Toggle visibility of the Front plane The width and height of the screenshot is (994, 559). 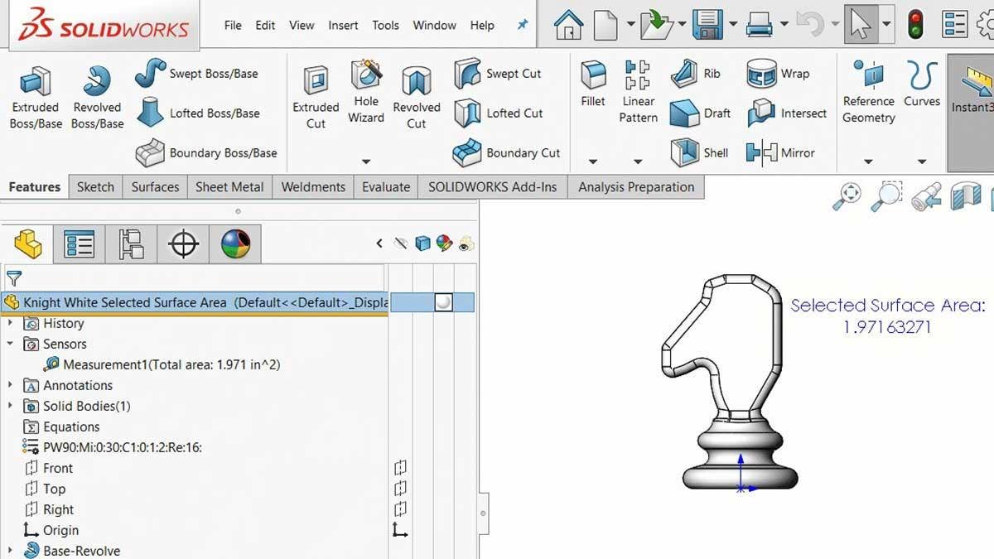[400, 468]
